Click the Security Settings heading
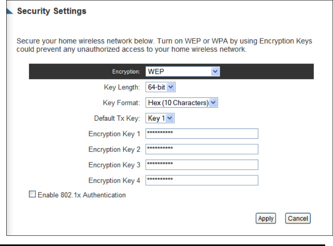The image size is (333, 246). click(51, 11)
